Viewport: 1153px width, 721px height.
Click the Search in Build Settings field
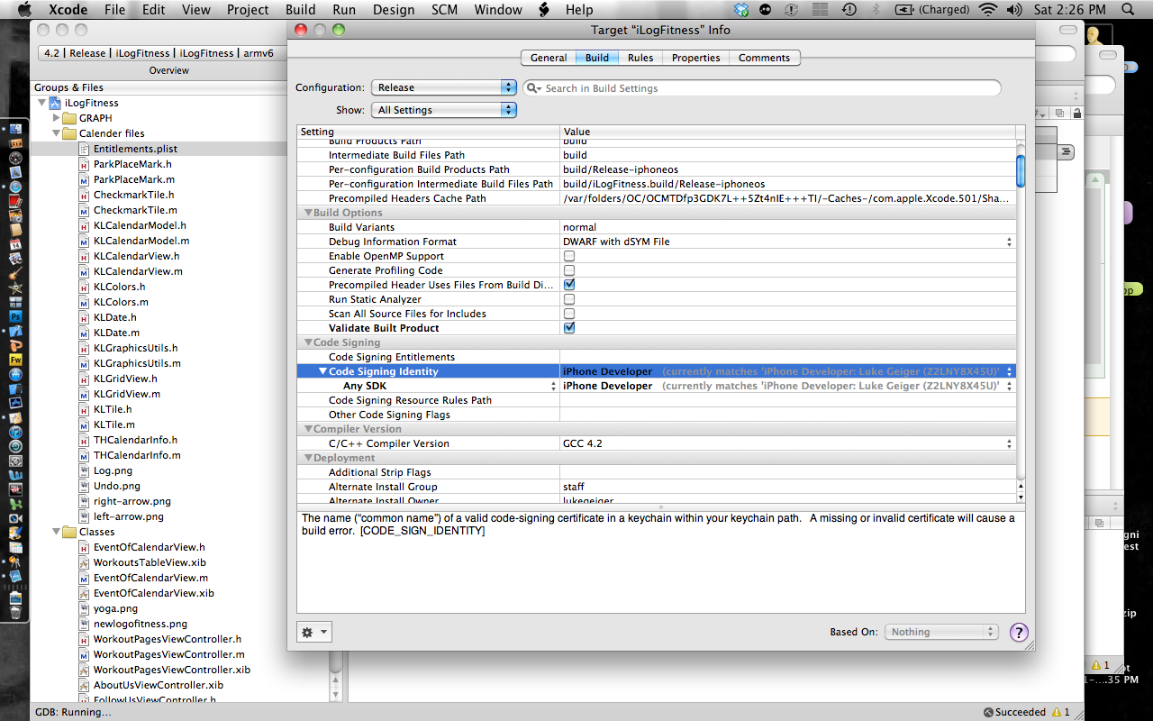pos(762,88)
